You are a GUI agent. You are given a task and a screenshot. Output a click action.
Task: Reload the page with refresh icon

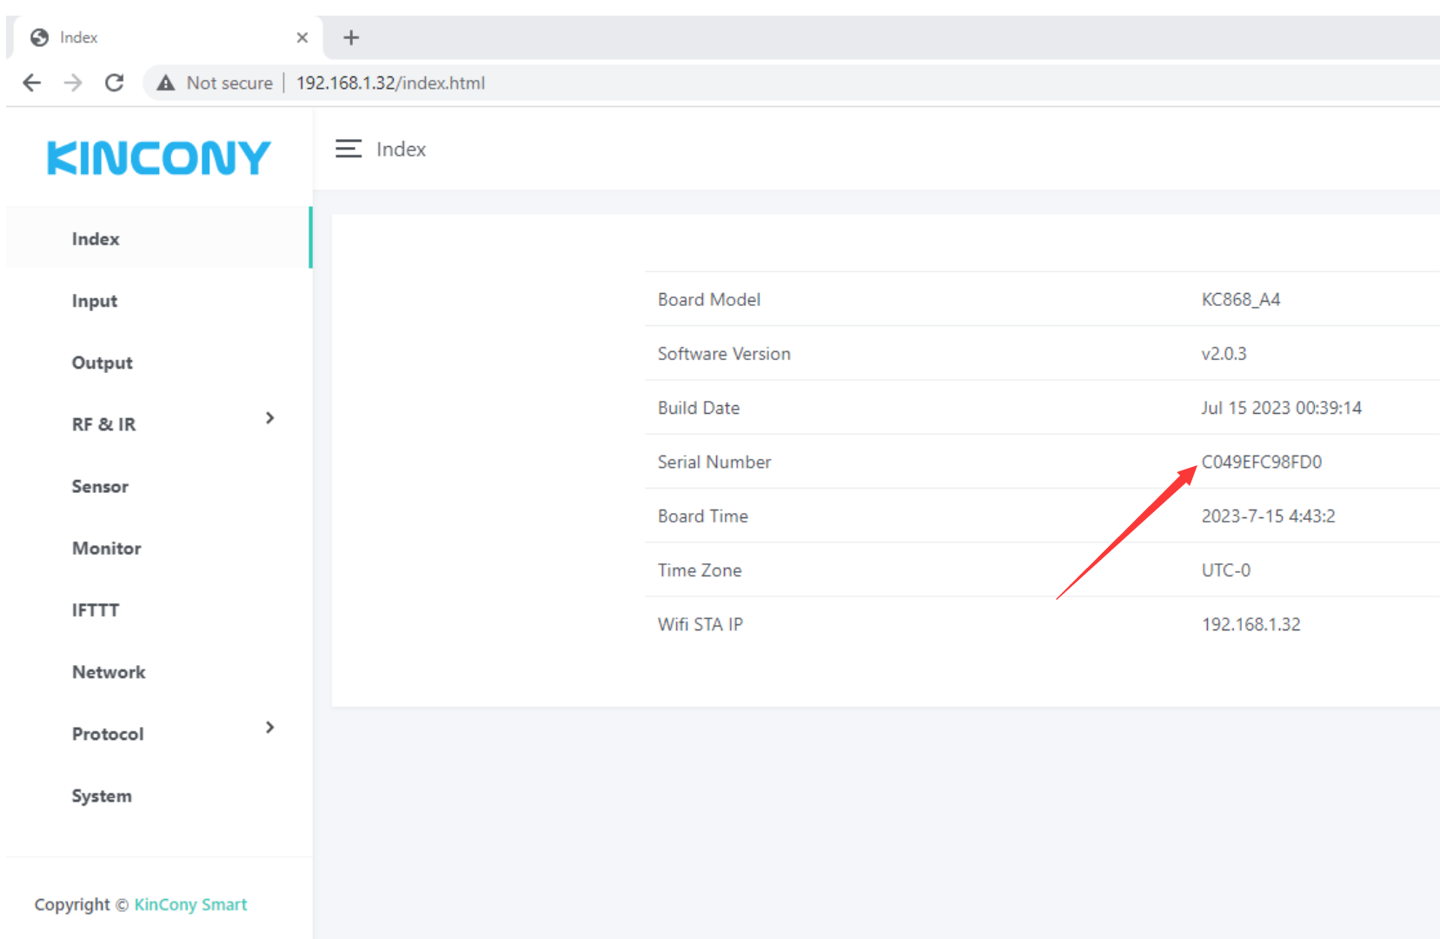(x=114, y=83)
